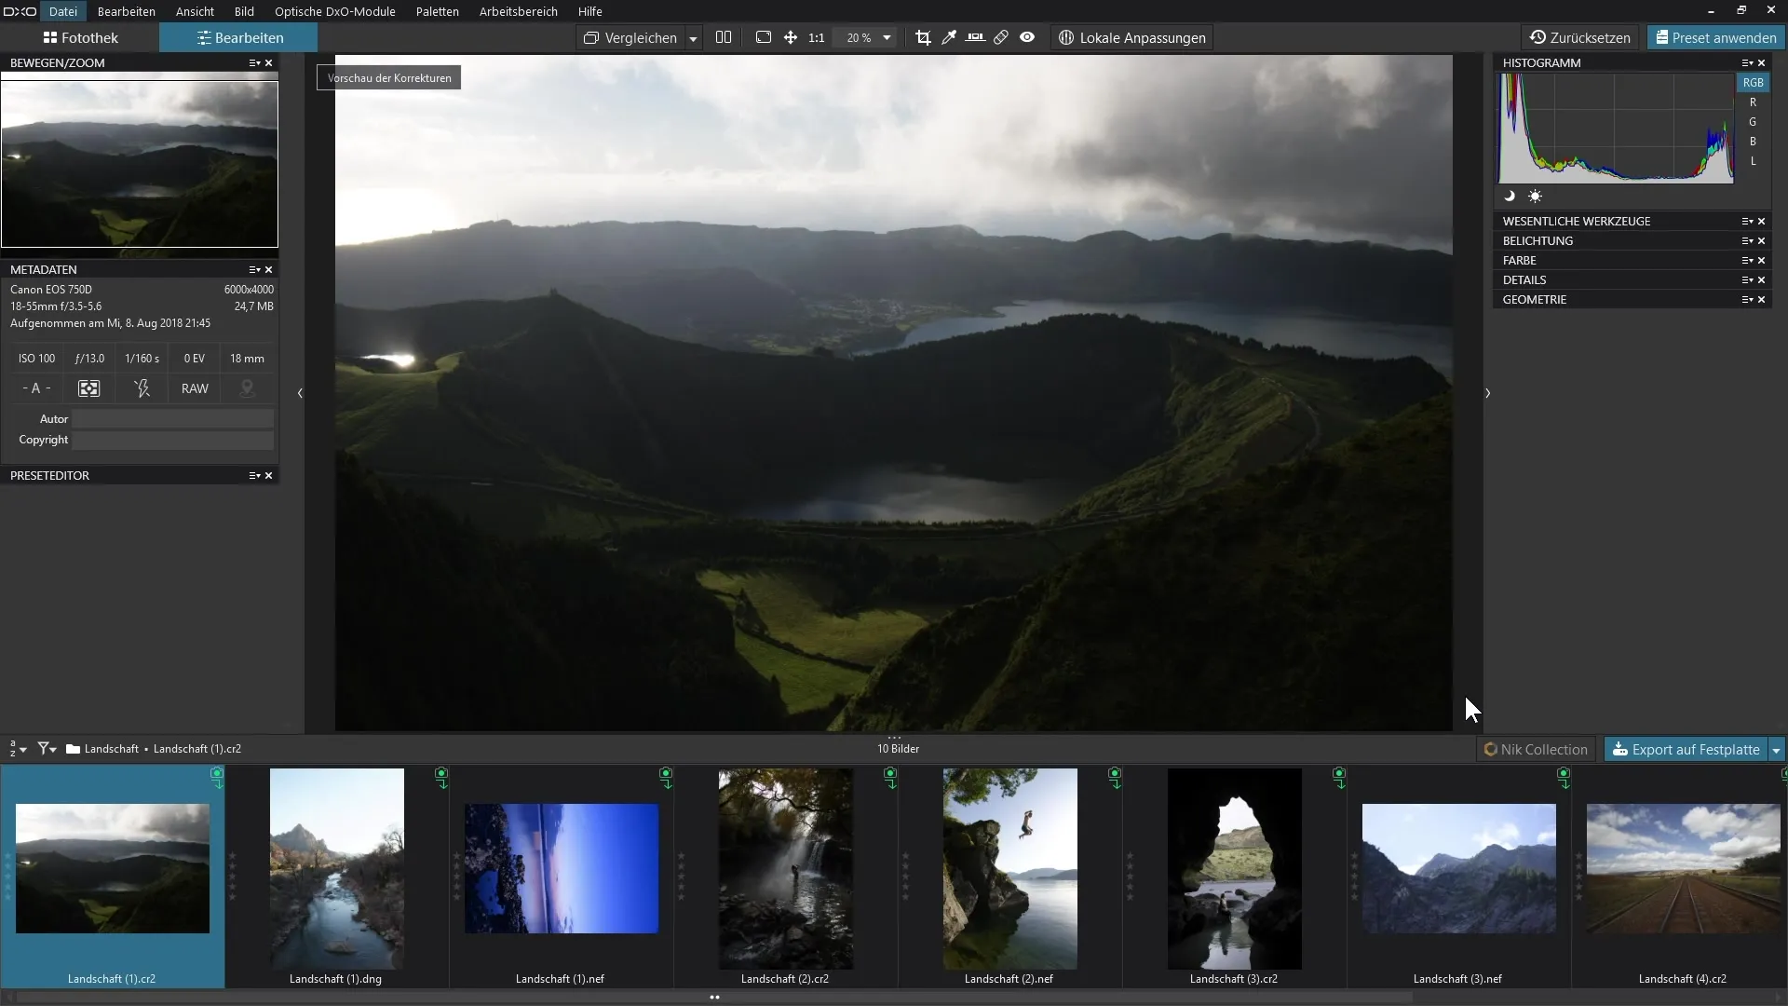Open the Optische DxO-Module menu
The width and height of the screenshot is (1788, 1006).
tap(335, 11)
